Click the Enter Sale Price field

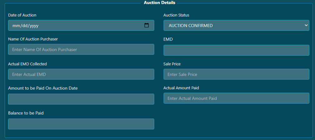click(x=236, y=74)
